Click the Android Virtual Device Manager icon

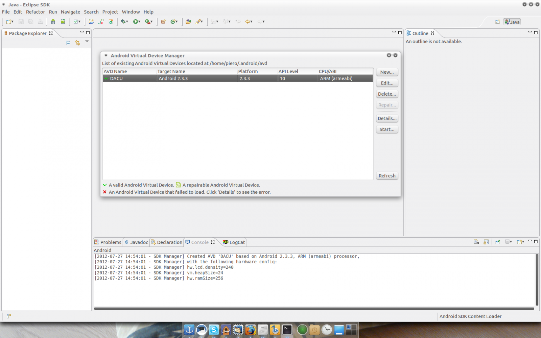pyautogui.click(x=63, y=22)
